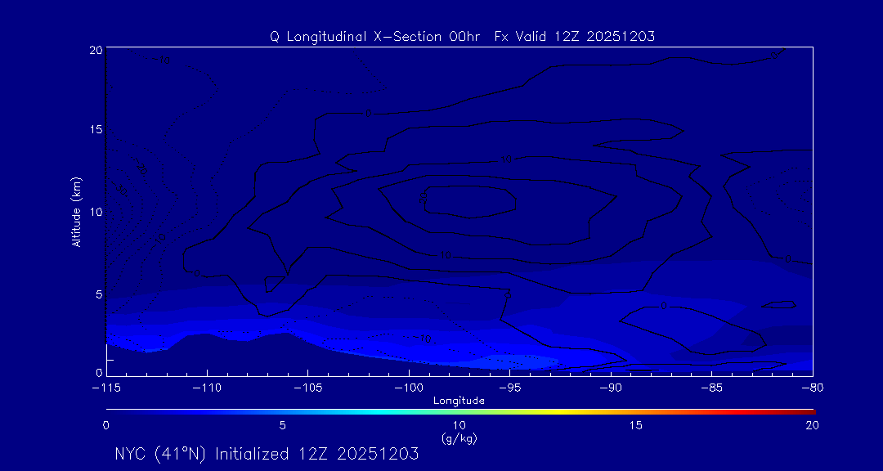
Task: Click the "(g/kg)" units label under color bar
Action: pos(459,439)
